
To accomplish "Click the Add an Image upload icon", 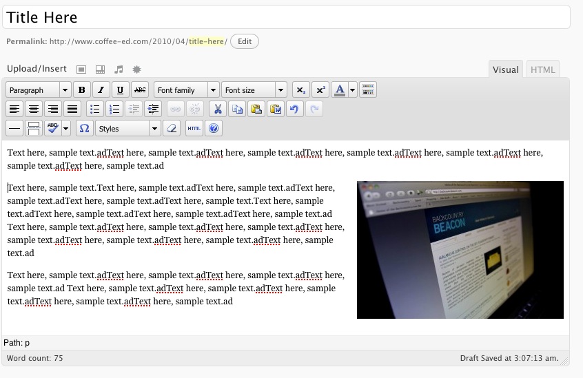I will click(x=81, y=70).
